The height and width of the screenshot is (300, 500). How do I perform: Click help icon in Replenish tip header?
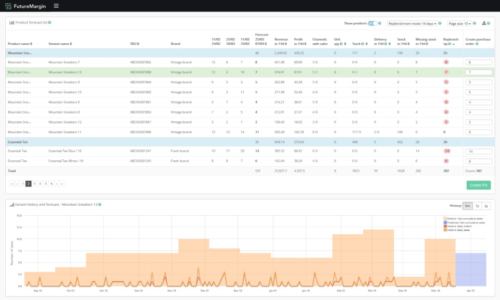tap(449, 44)
